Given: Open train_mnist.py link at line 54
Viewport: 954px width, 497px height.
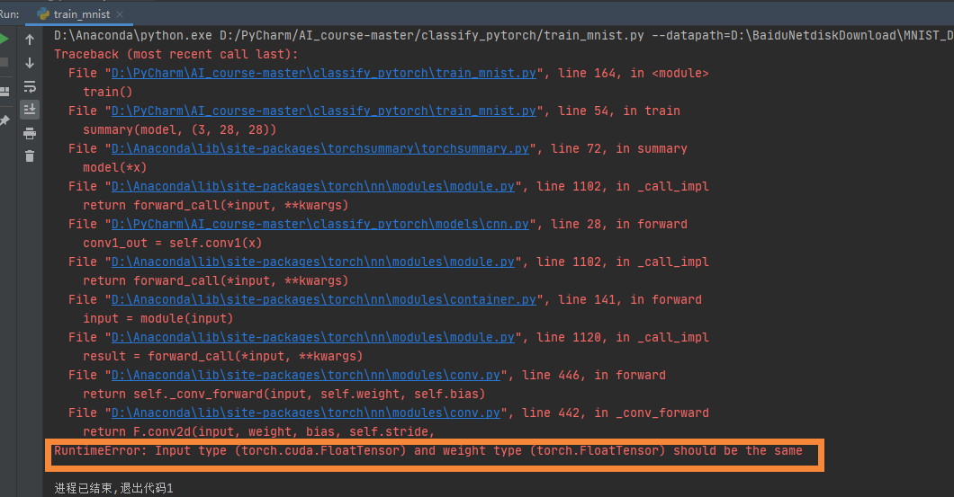Looking at the screenshot, I should (324, 111).
